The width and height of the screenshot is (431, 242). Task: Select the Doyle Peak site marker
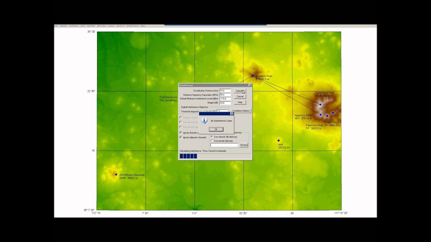[x=333, y=113]
